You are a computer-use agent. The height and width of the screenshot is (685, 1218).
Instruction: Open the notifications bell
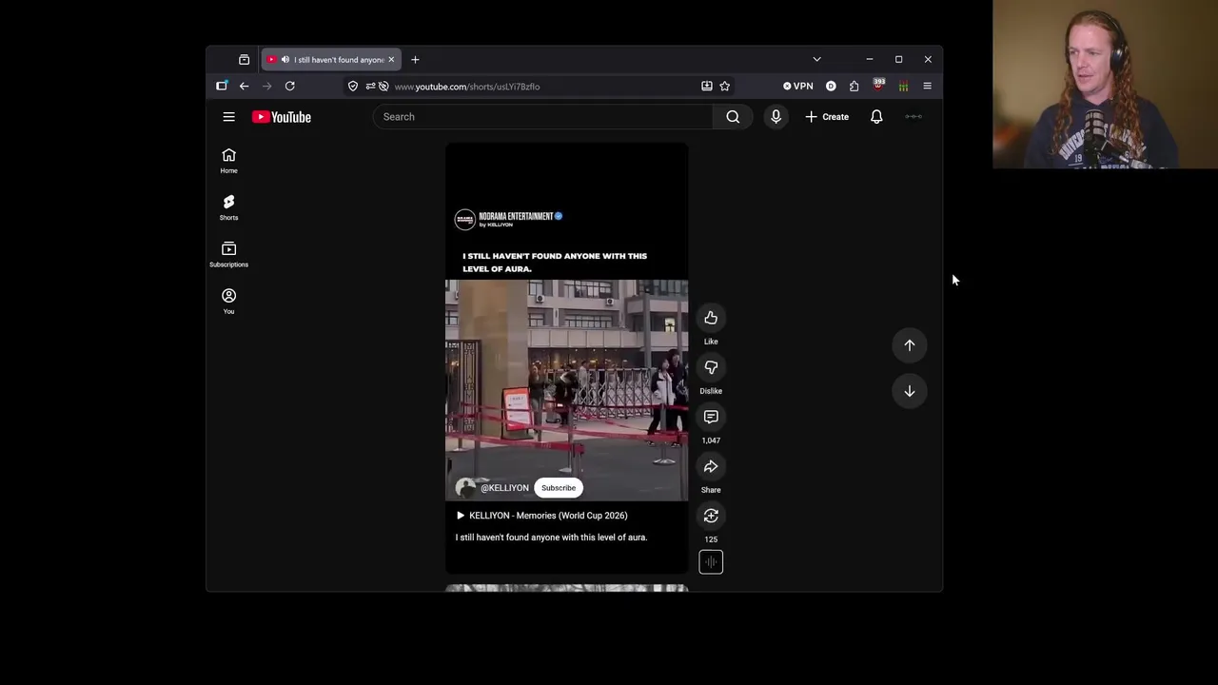tap(876, 117)
